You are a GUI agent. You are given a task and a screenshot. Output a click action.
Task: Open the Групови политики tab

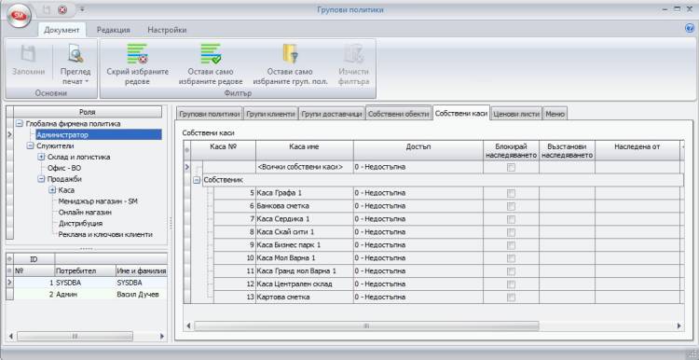[210, 114]
